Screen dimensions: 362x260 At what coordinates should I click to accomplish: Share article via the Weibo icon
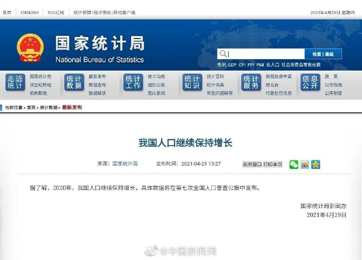click(x=305, y=165)
